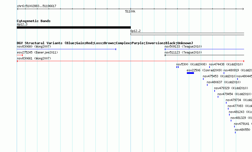This screenshot has width=252, height=152.
Task: Select the blue marker under nsv479141
Action: coord(234,127)
